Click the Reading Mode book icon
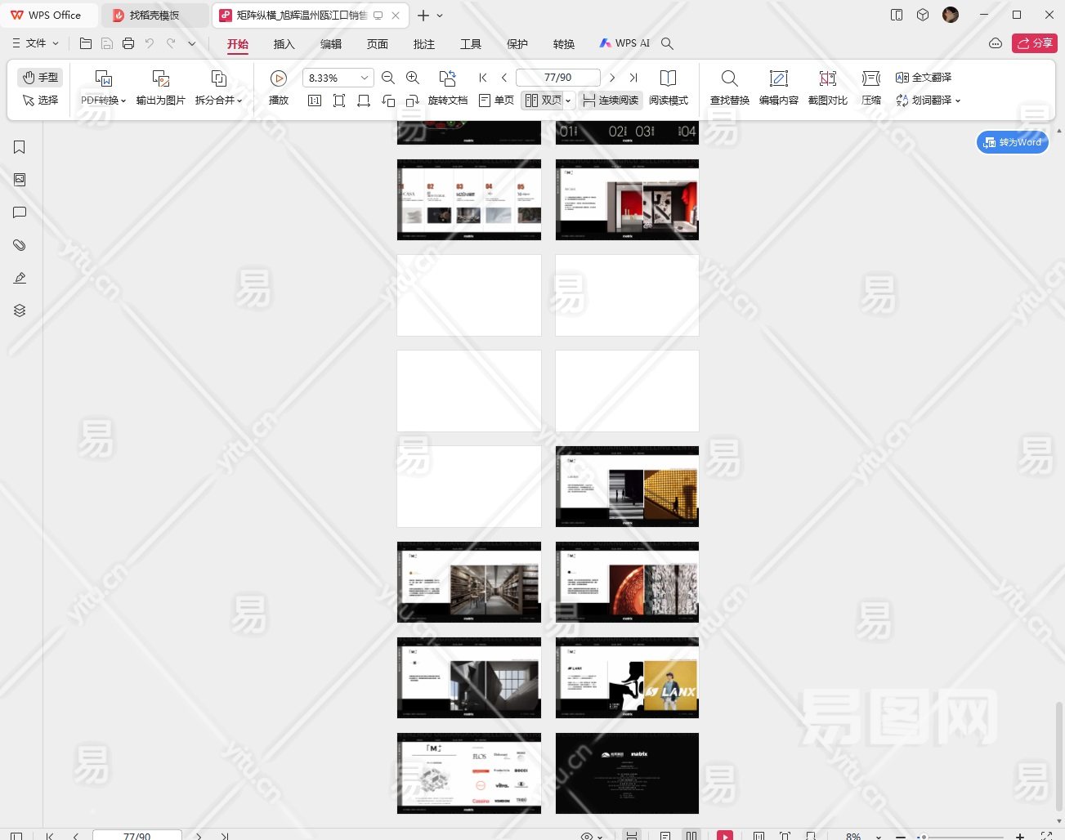The width and height of the screenshot is (1065, 840). 668,78
